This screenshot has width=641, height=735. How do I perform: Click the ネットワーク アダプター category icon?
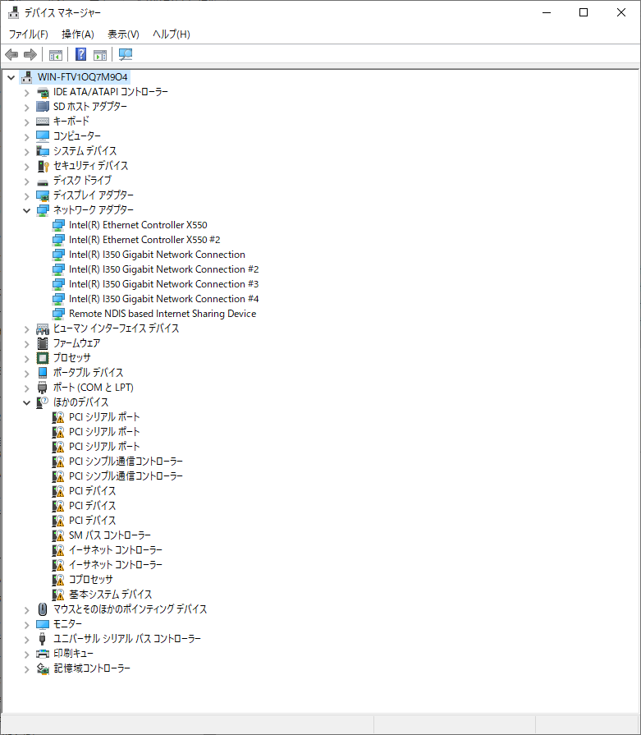(x=43, y=210)
